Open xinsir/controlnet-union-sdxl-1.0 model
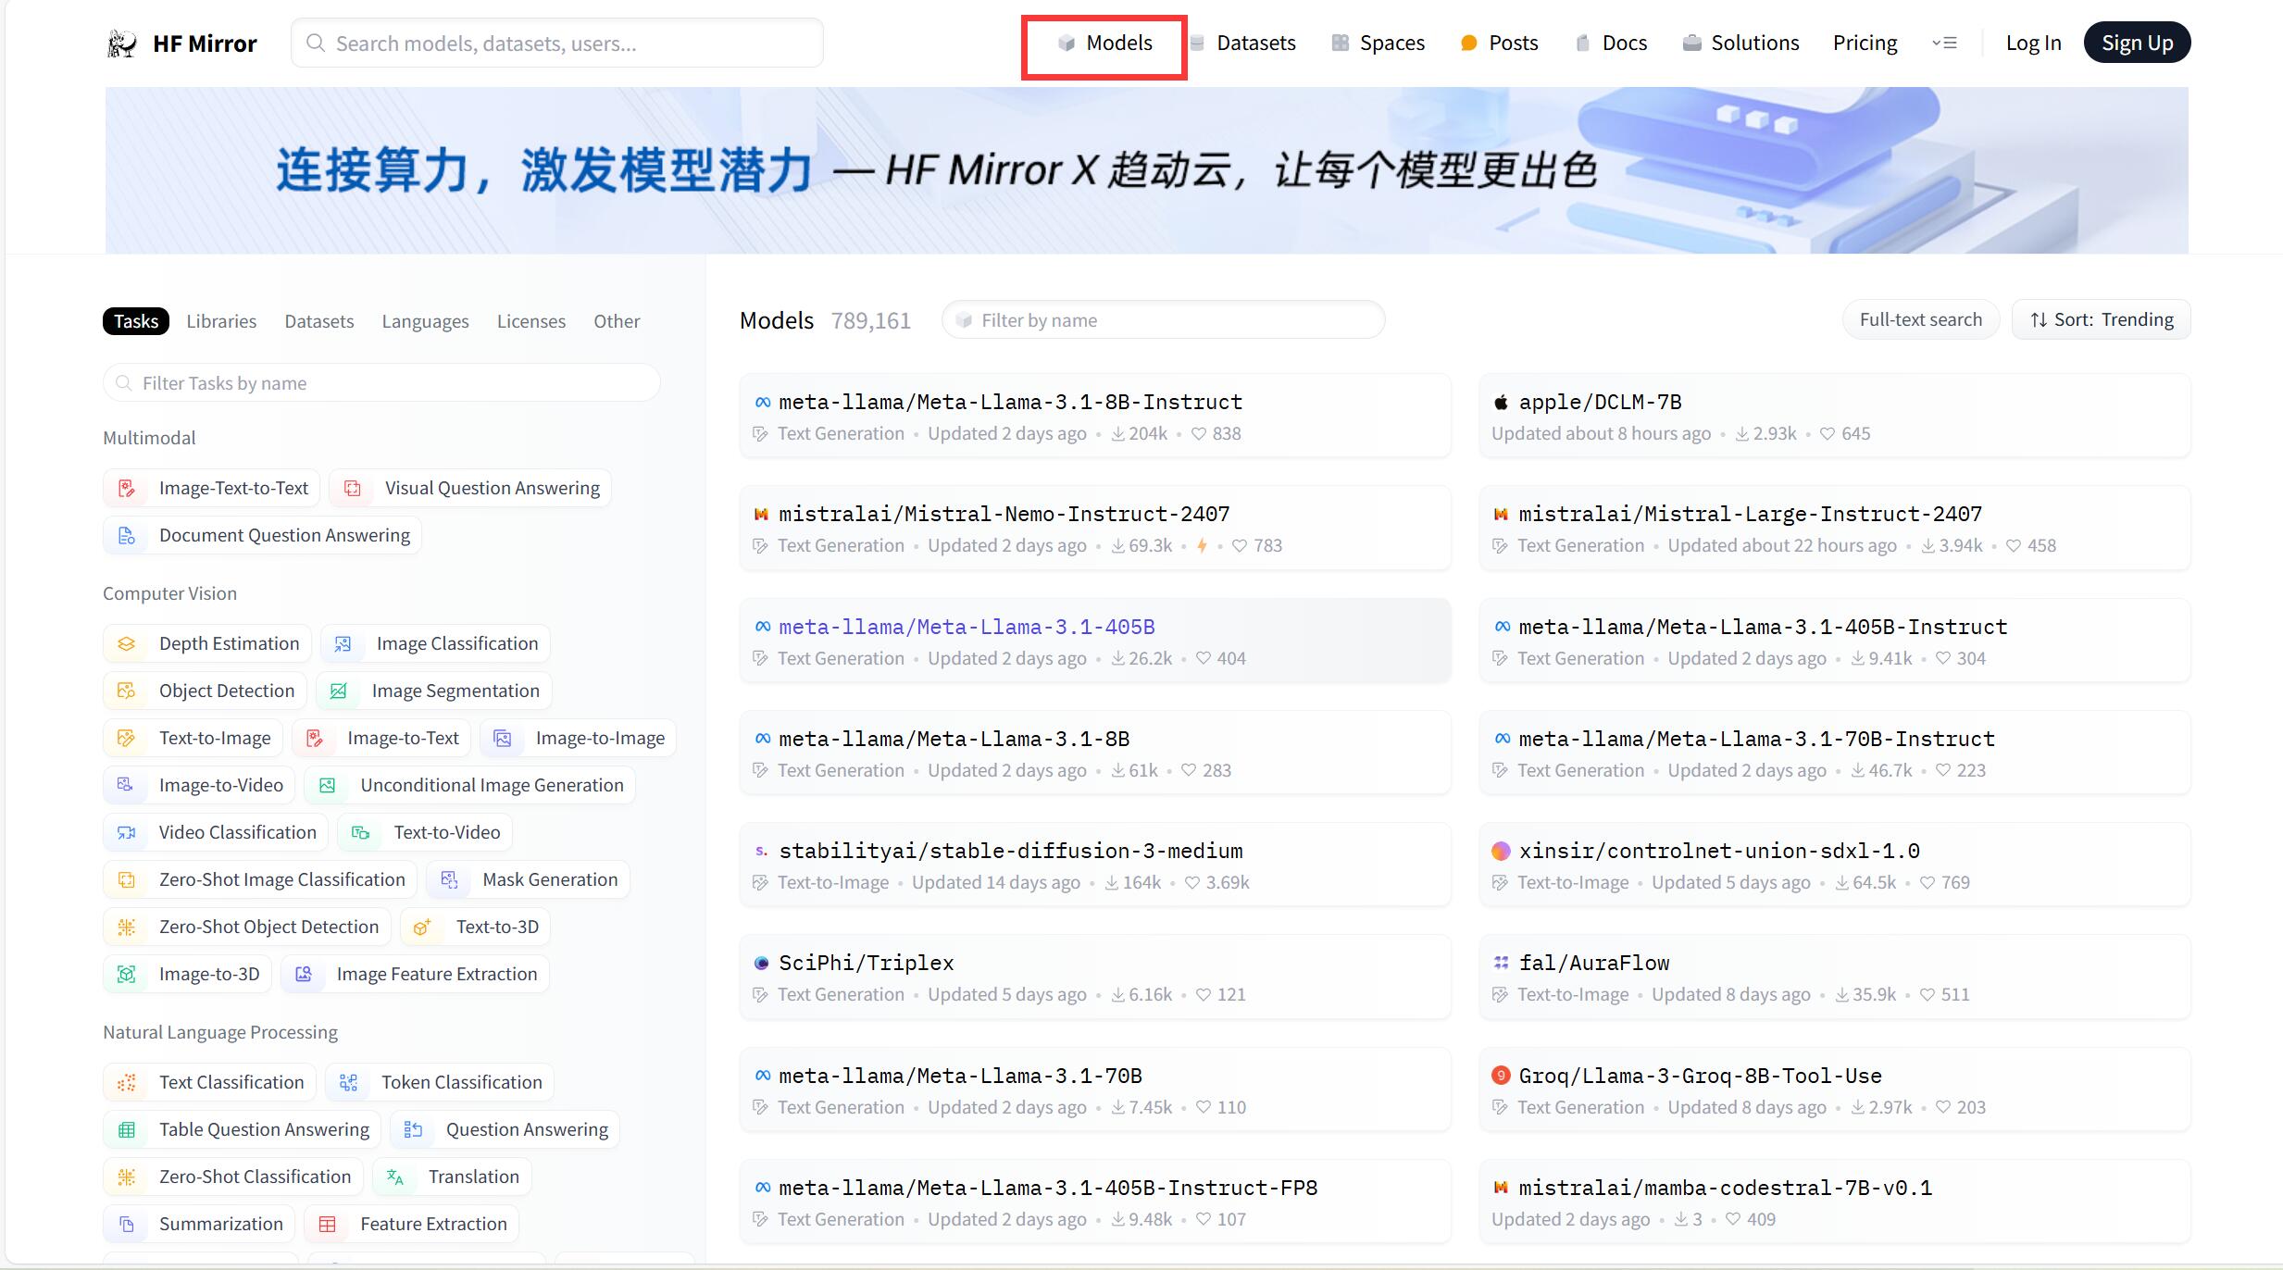This screenshot has width=2283, height=1270. [x=1835, y=865]
